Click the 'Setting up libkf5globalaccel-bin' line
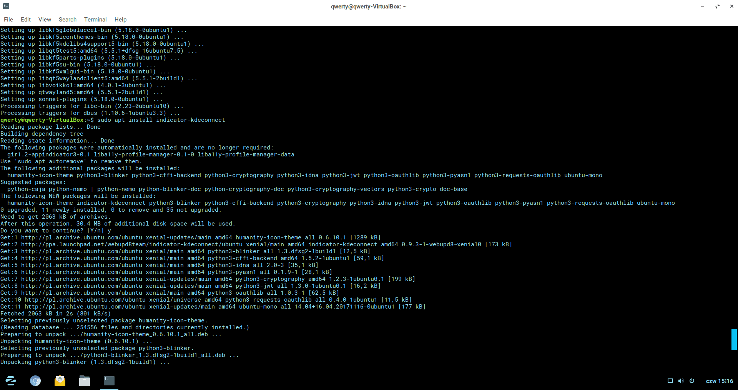 tap(94, 30)
